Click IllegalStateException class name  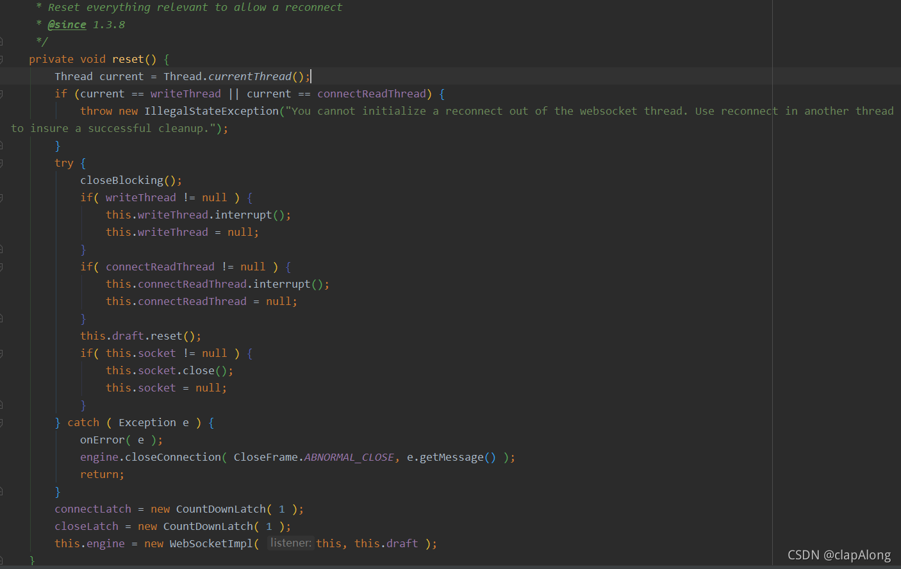click(x=211, y=111)
